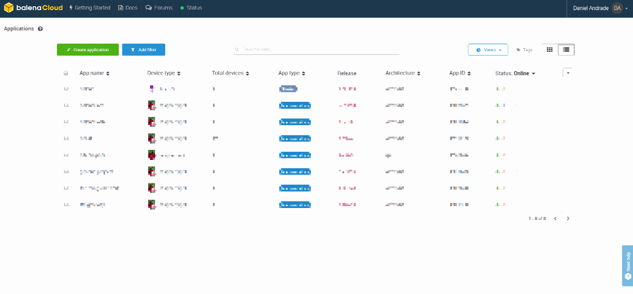Click the search entries input field

(316, 49)
